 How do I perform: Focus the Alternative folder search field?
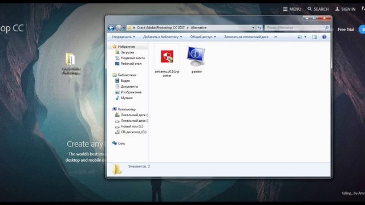coord(297,28)
